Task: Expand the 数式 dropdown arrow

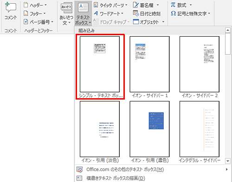Action: click(191, 5)
